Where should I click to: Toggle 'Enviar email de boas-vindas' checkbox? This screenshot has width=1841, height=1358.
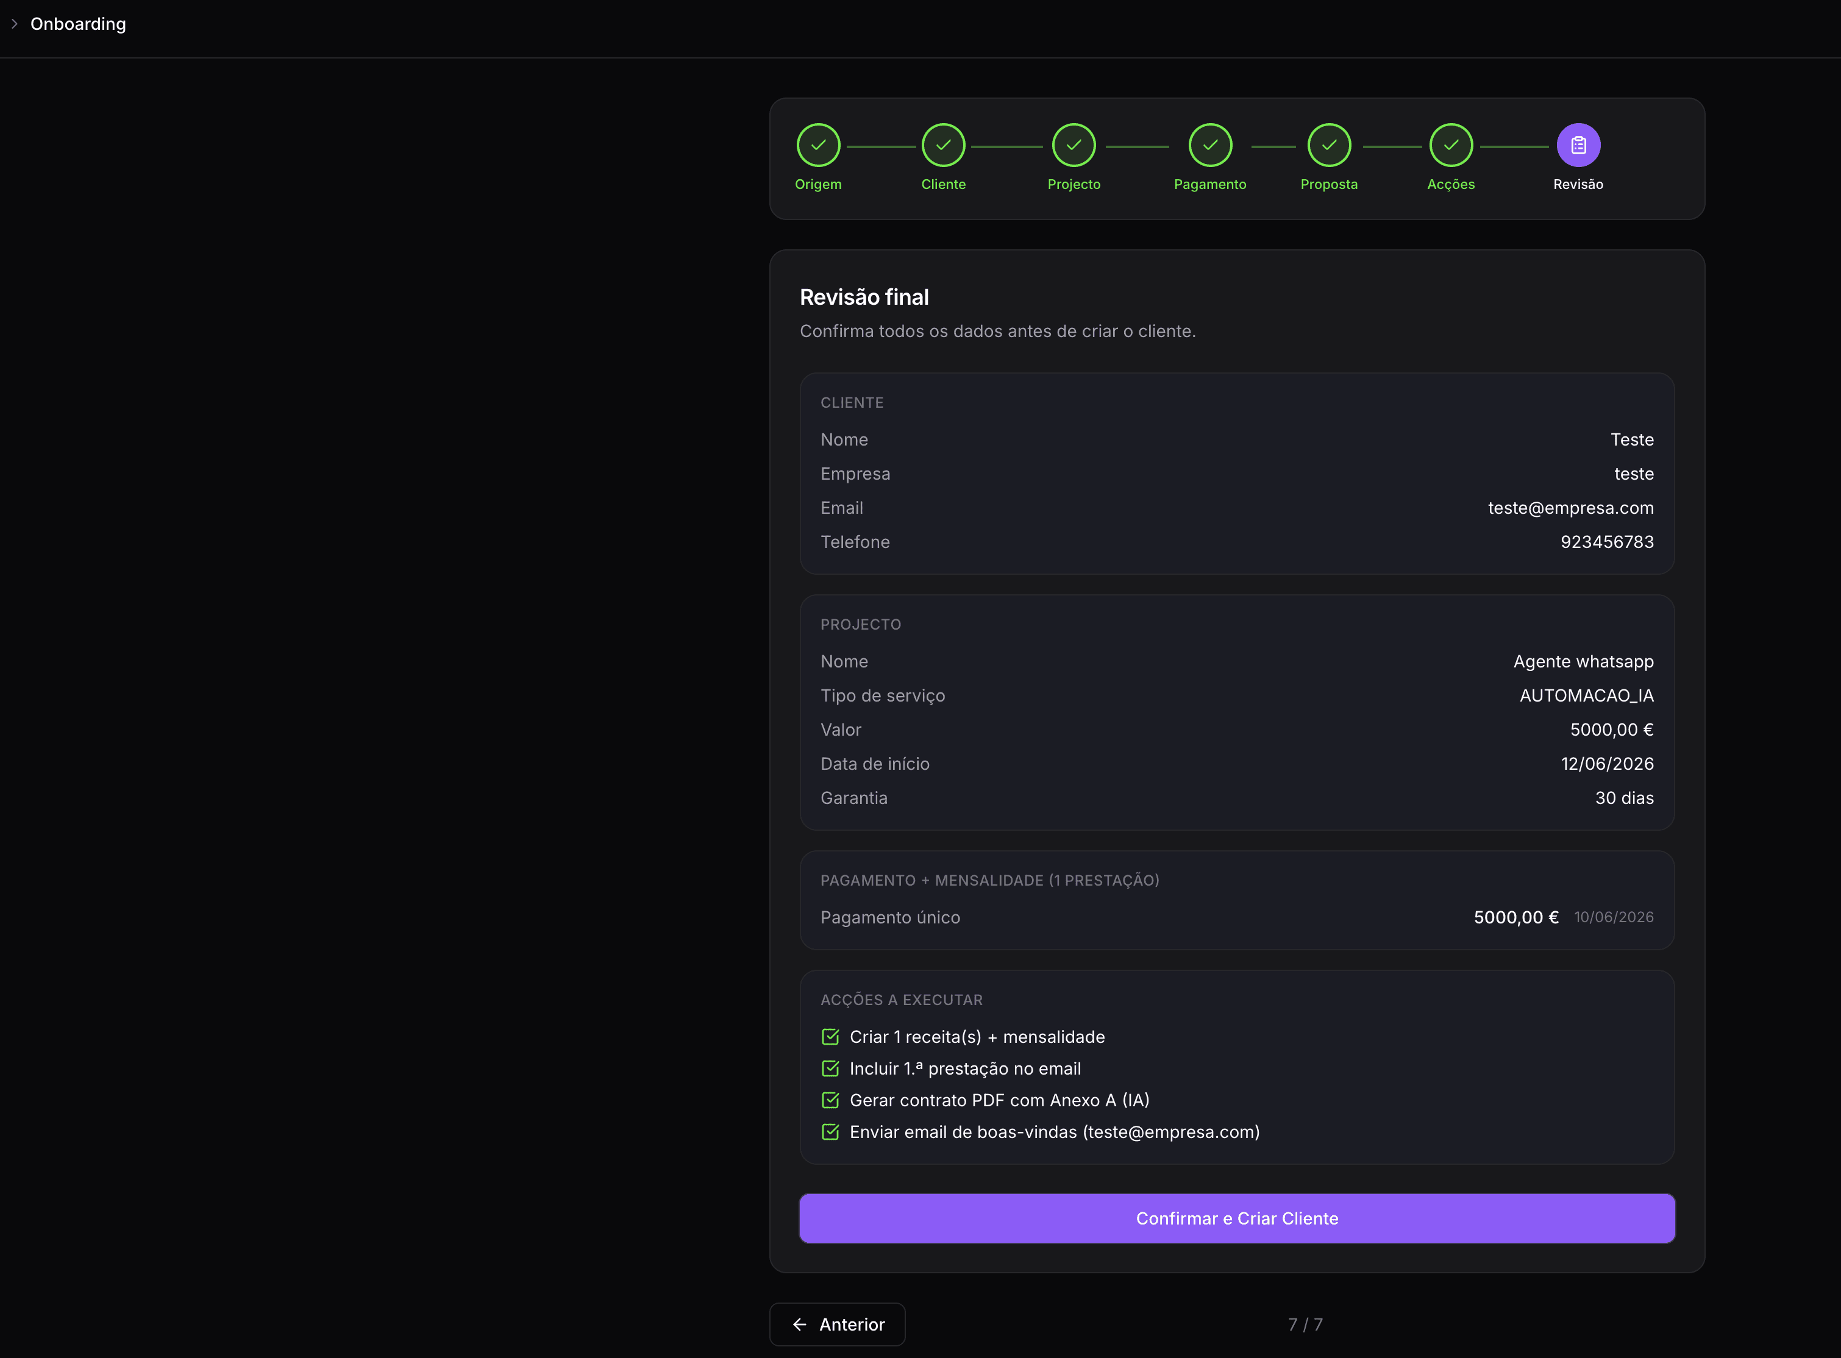point(830,1131)
